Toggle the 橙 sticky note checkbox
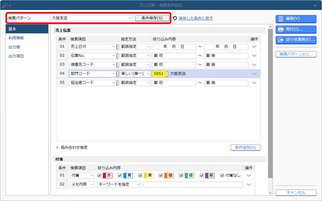The image size is (322, 201). (x=160, y=175)
